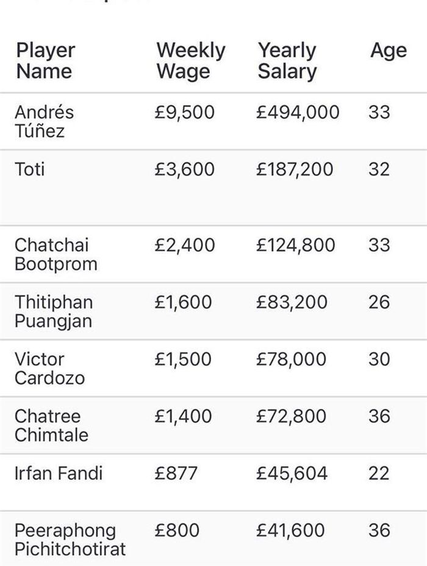Click Irfan Fandi player name
427x566 pixels.
pos(59,473)
